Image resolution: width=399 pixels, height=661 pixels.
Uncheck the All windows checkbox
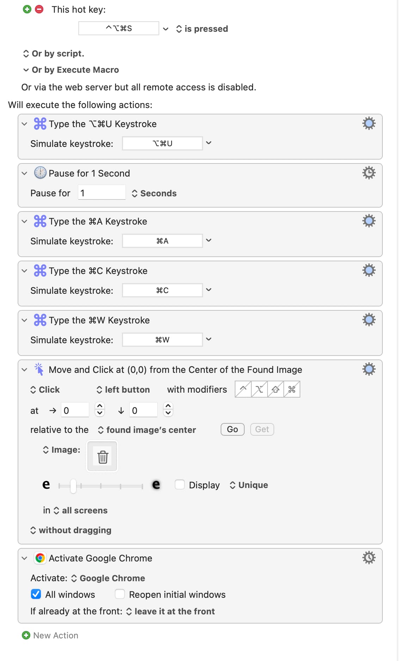(36, 594)
